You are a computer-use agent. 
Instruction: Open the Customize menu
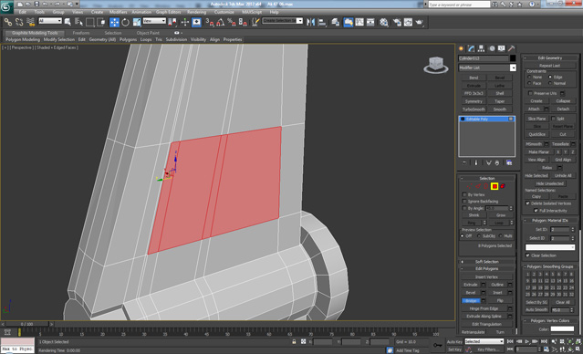pyautogui.click(x=224, y=12)
